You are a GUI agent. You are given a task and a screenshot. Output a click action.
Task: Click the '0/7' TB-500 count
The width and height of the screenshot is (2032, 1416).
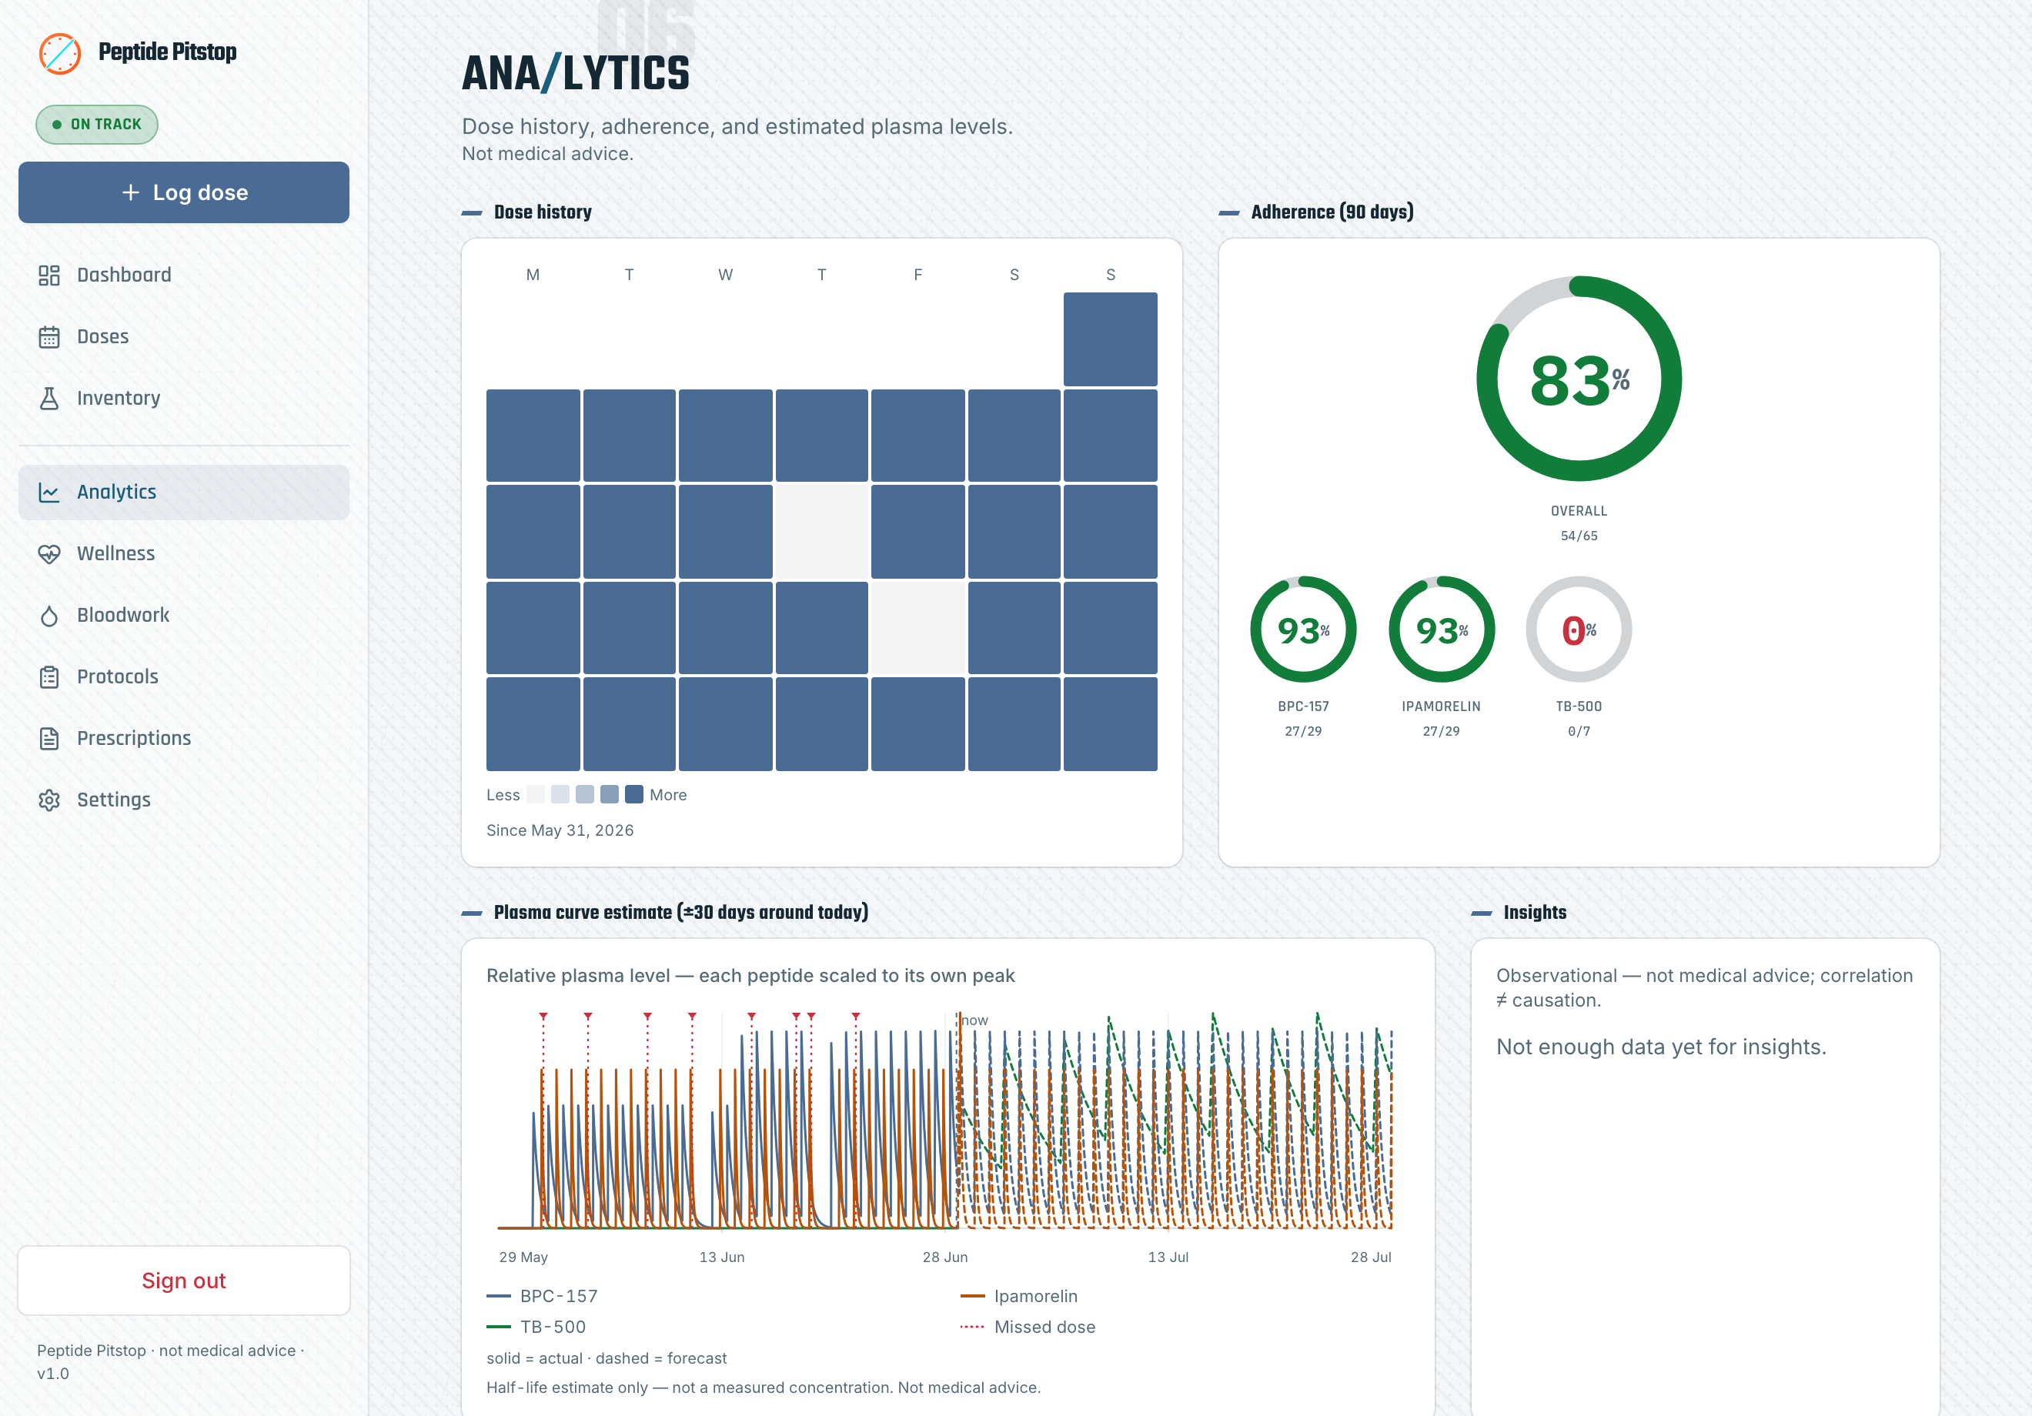(x=1579, y=732)
